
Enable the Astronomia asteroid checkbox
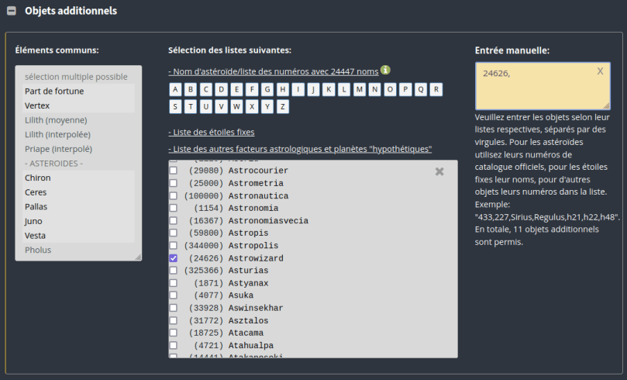point(174,208)
